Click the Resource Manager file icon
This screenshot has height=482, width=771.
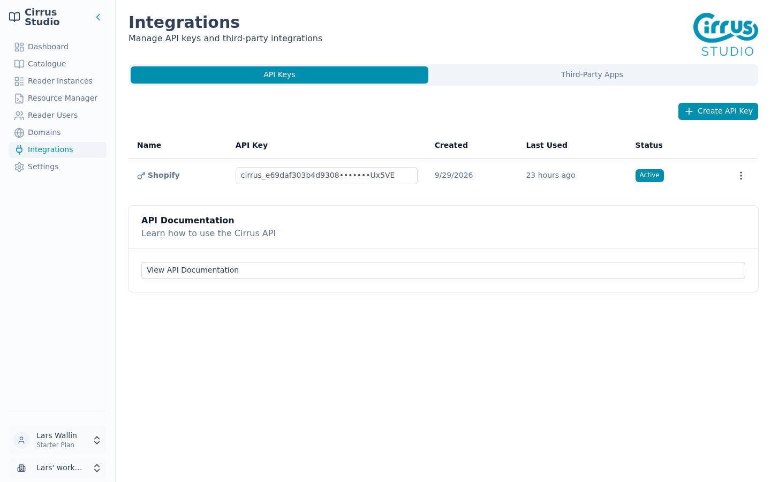[x=19, y=99]
